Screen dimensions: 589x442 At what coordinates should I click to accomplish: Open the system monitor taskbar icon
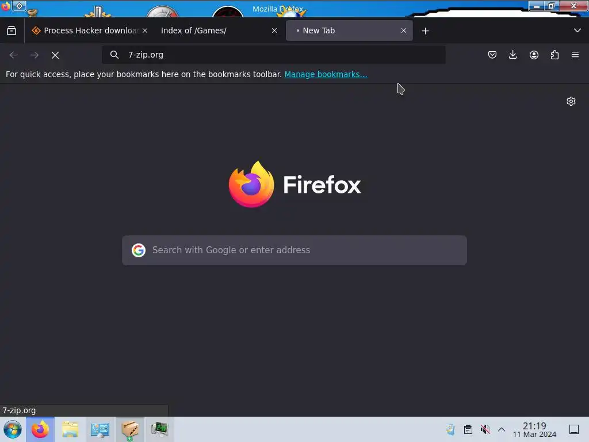pyautogui.click(x=160, y=429)
